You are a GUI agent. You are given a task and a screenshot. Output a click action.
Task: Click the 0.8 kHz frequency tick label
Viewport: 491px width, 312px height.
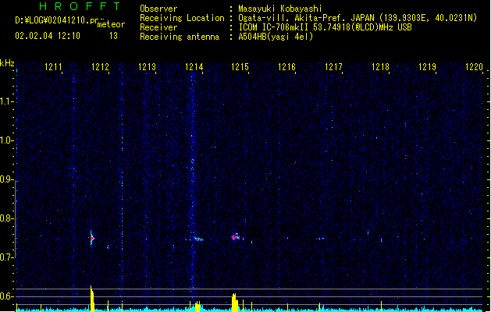tap(7, 218)
